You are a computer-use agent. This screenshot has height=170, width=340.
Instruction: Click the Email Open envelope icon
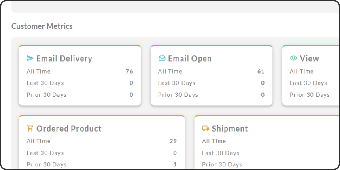[x=162, y=58]
